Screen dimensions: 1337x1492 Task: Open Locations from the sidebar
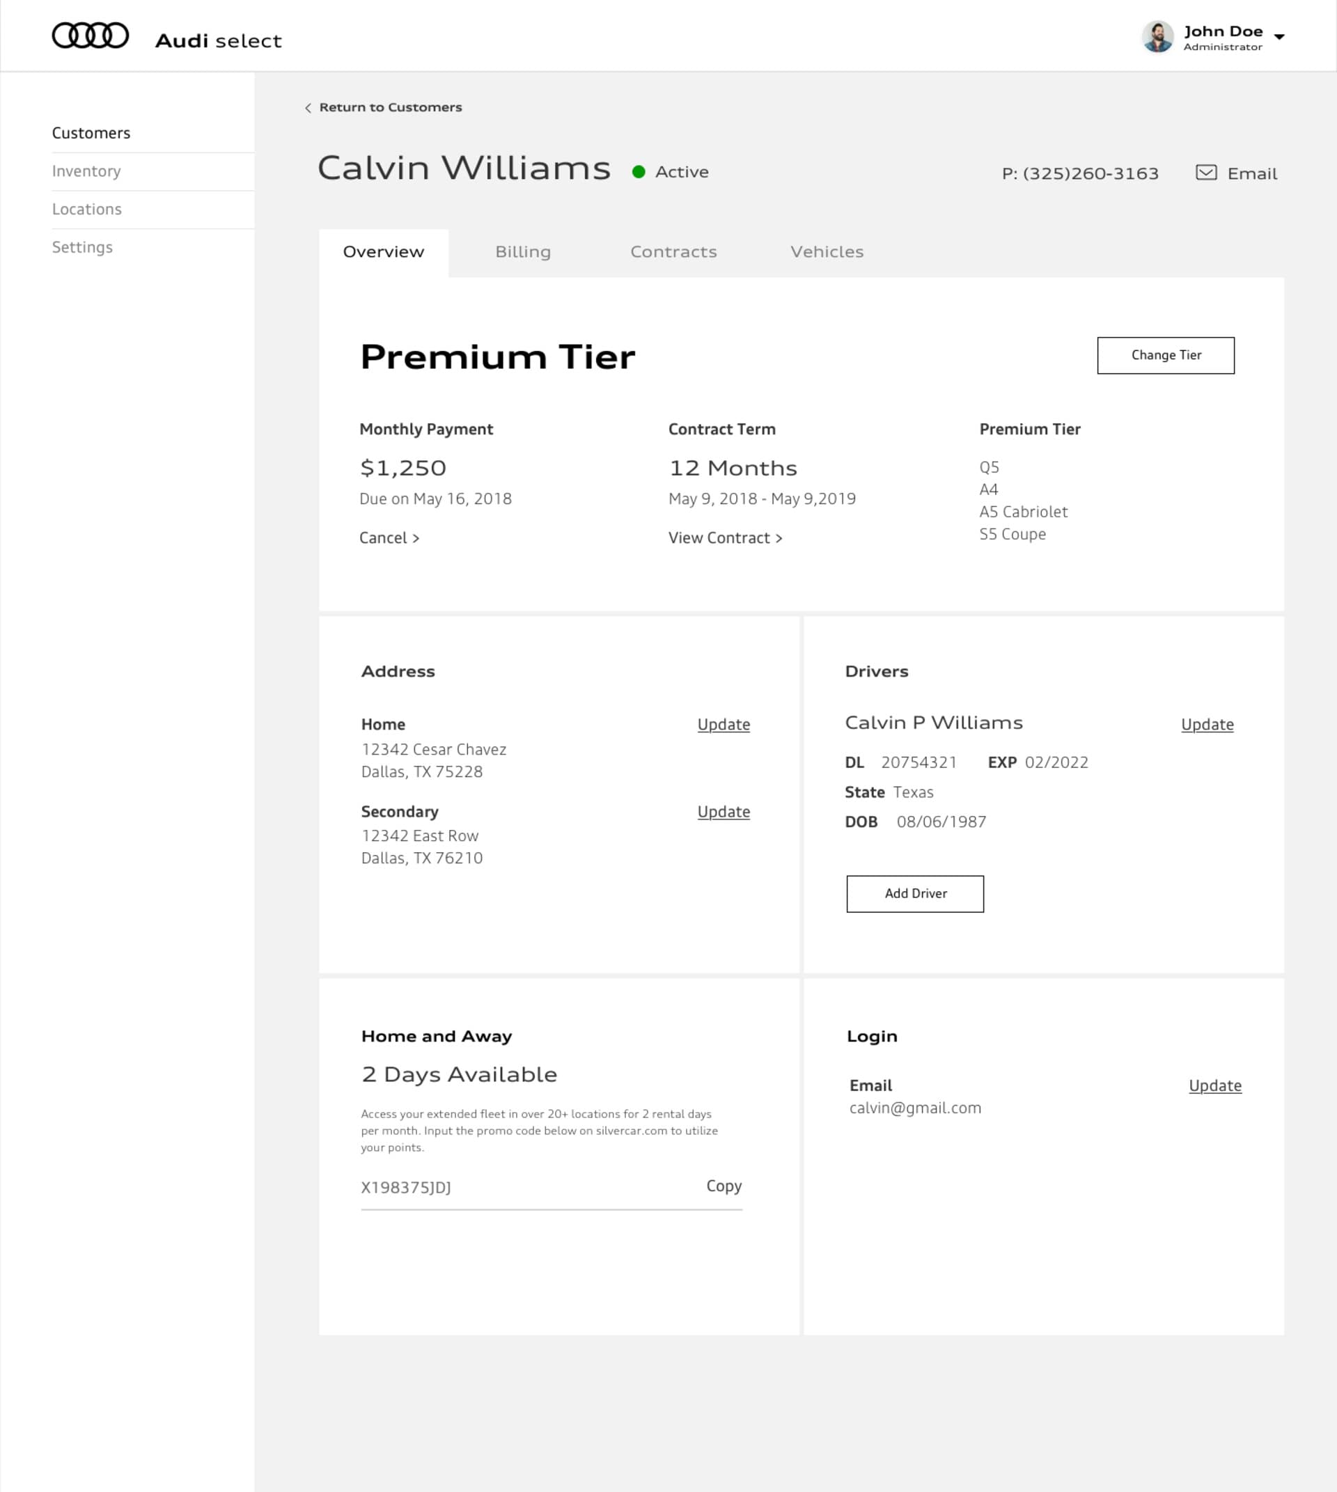point(86,210)
